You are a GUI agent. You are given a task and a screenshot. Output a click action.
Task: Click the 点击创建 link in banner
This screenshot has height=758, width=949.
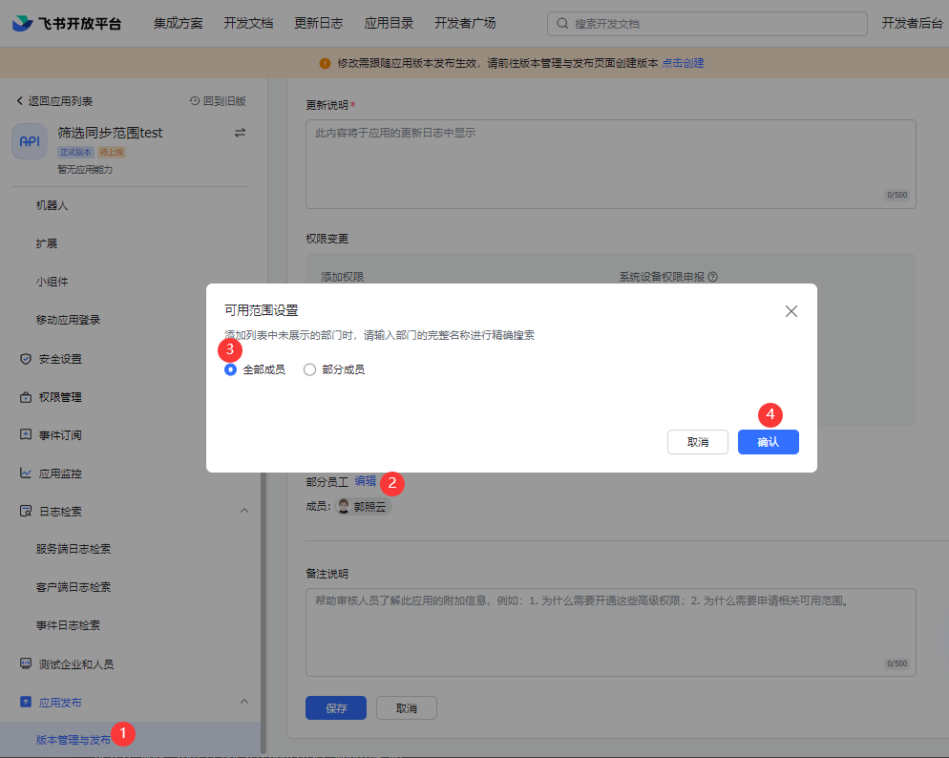click(x=683, y=63)
